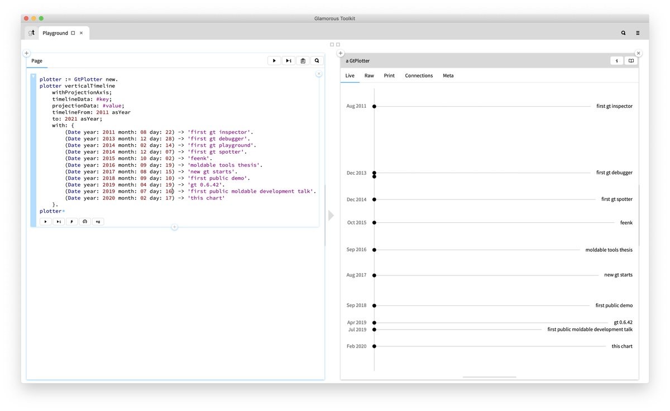The height and width of the screenshot is (411, 670).
Task: Expand the inspector pane with the gray arrow
Action: pyautogui.click(x=331, y=215)
